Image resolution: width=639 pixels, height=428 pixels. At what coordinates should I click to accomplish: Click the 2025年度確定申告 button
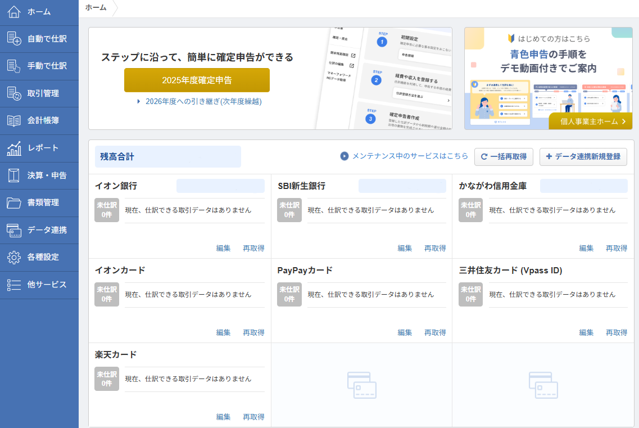coord(197,80)
